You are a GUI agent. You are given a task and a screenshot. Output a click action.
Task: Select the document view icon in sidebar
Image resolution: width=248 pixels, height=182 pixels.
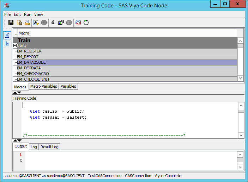[7, 35]
